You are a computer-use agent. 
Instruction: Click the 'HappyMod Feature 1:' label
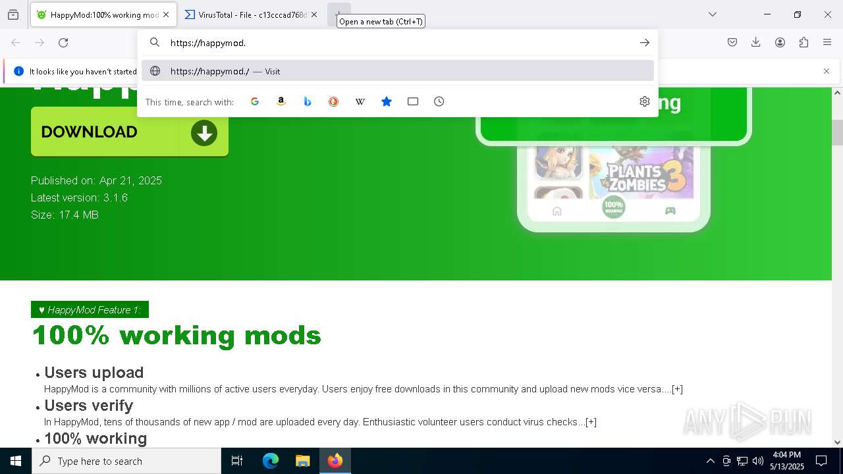click(x=90, y=309)
